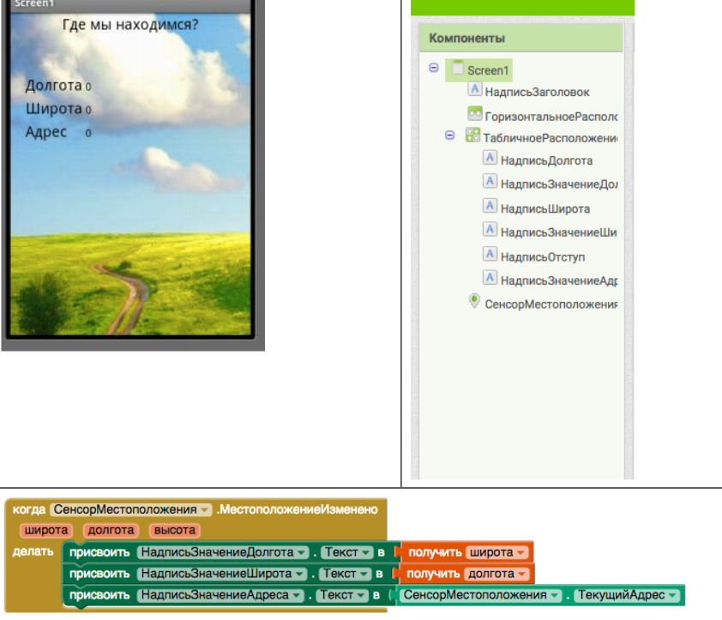722x620 pixels.
Task: Select НадписьЗаголовок in the component tree
Action: [x=538, y=92]
